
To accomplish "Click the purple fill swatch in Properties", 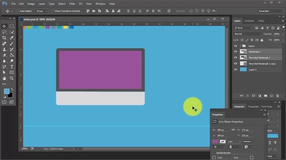I will pos(215,141).
